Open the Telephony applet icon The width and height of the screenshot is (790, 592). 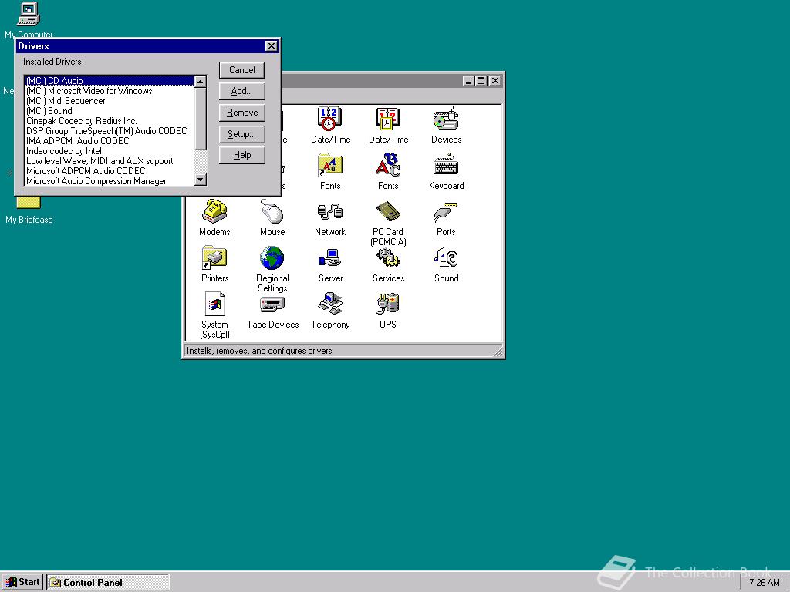pos(330,304)
